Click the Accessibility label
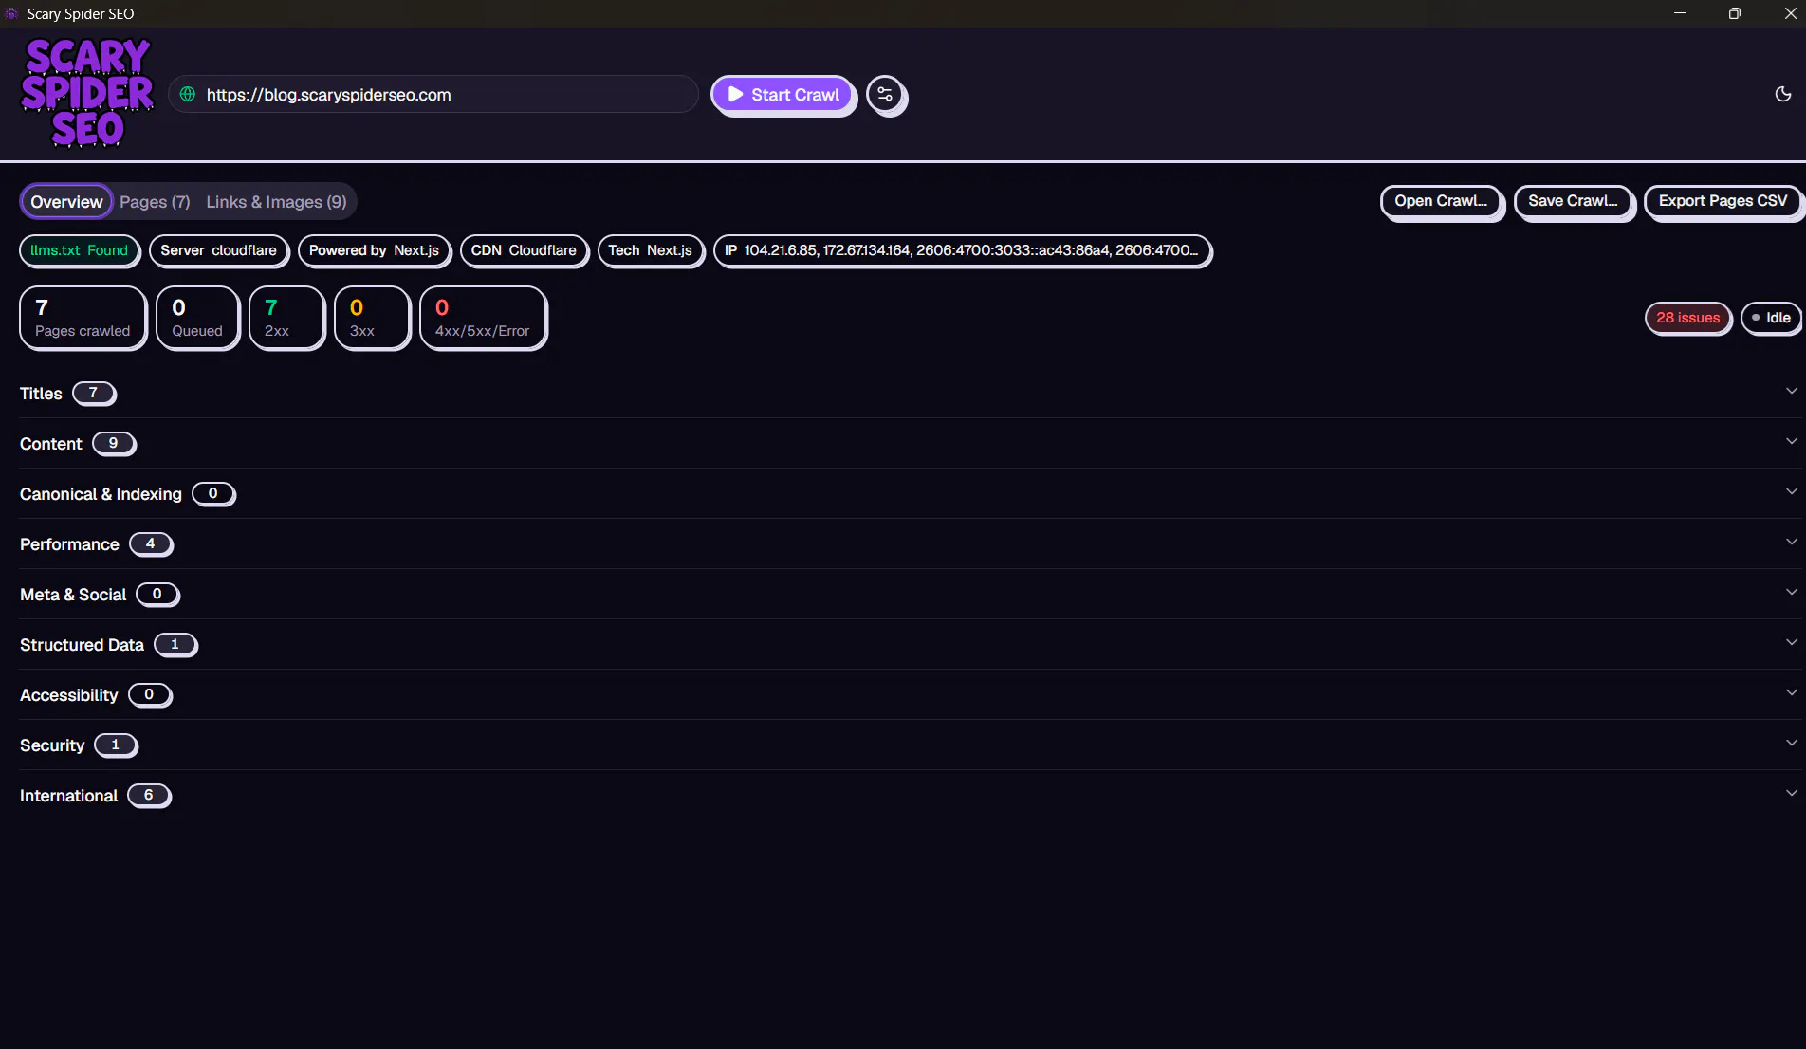 coord(69,695)
